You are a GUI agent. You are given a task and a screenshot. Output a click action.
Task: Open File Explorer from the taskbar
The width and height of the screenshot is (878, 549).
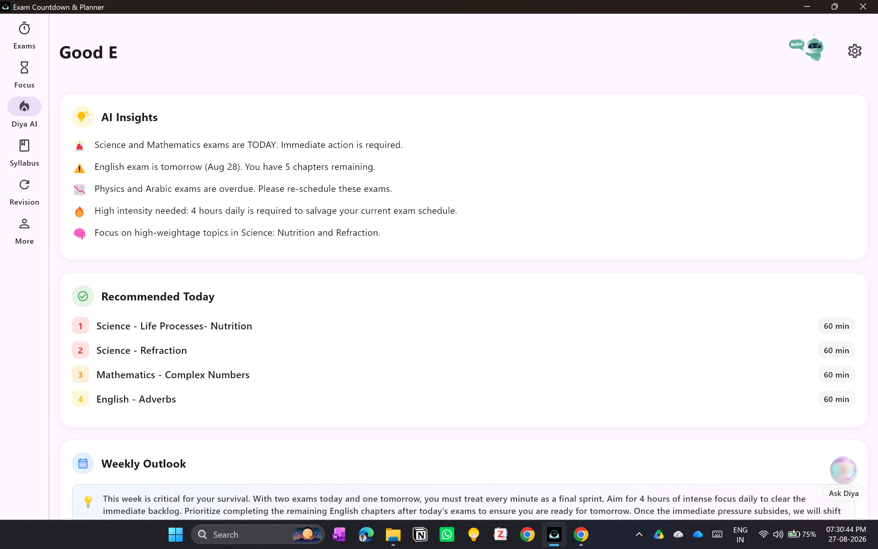coord(393,534)
